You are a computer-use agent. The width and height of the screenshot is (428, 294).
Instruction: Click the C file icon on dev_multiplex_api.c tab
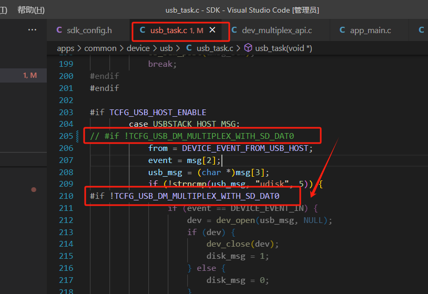click(234, 30)
